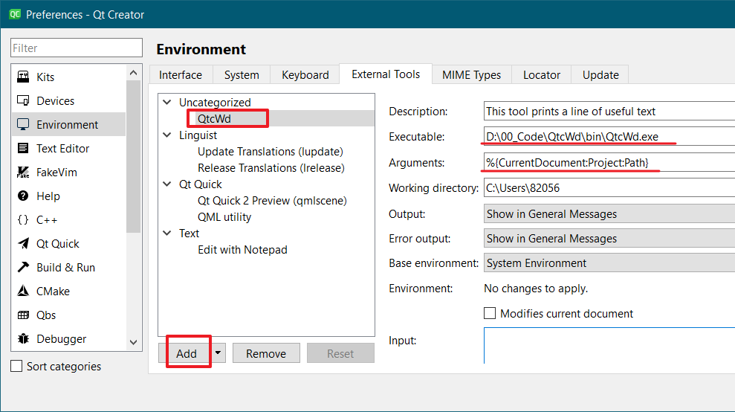Screen dimensions: 735x412
Task: Select the QtcWd tool entry
Action: click(x=214, y=118)
